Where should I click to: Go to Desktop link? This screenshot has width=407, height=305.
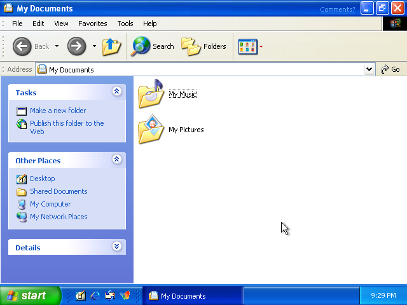[43, 179]
